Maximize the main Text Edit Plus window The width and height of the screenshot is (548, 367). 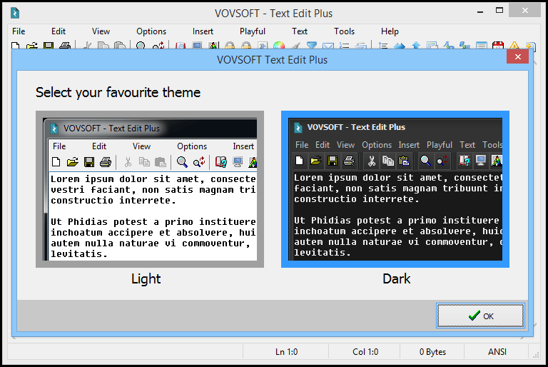pyautogui.click(x=499, y=11)
